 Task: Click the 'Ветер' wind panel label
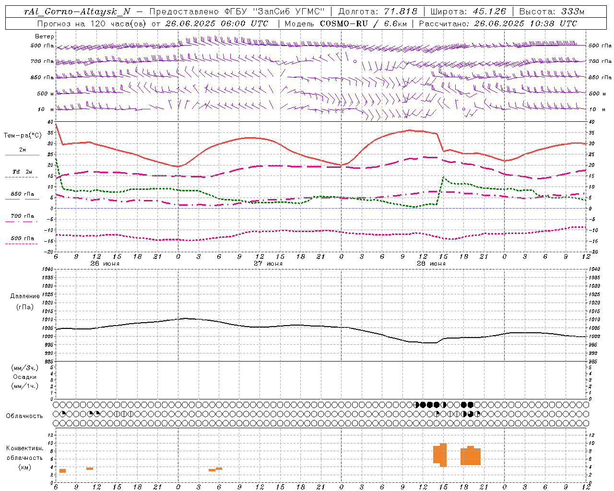45,36
